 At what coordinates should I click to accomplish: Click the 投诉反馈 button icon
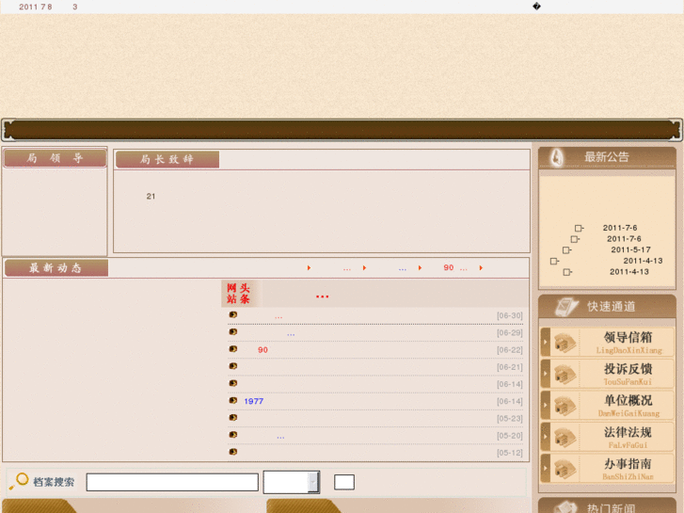point(564,375)
